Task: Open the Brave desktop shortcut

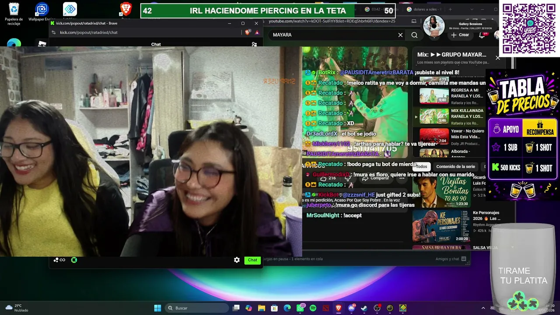Action: [126, 10]
